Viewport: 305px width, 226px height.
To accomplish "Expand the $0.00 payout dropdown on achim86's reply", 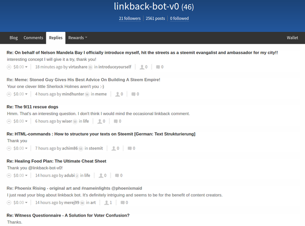I will [20, 148].
